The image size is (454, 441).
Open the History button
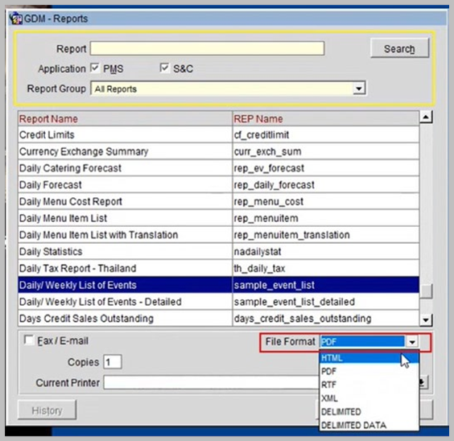point(47,410)
